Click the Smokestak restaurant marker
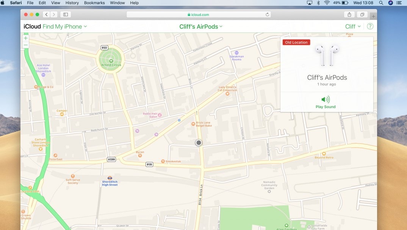407x230 pixels. point(163,161)
